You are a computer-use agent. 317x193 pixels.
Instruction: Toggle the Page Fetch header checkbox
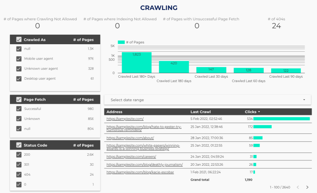click(19, 99)
